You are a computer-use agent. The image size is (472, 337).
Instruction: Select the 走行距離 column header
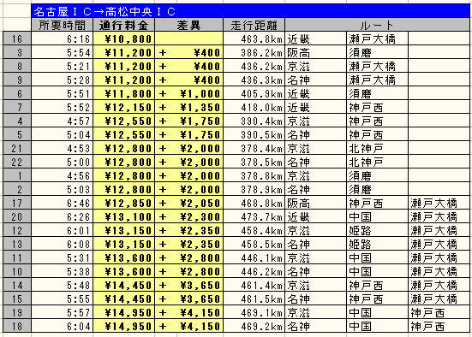pyautogui.click(x=254, y=25)
